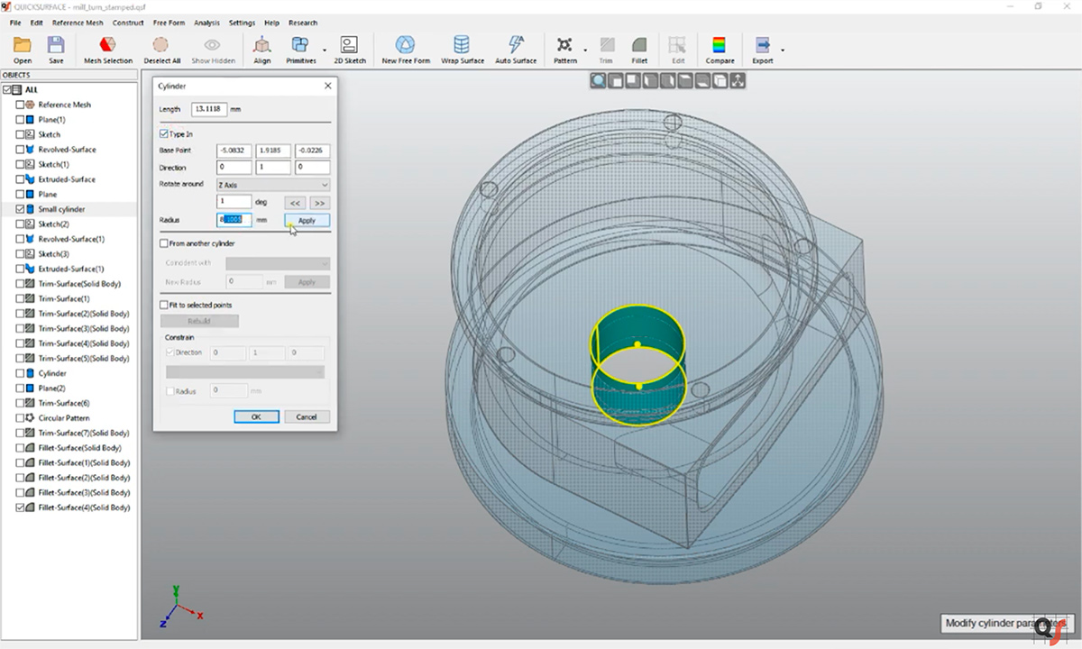The width and height of the screenshot is (1082, 649).
Task: Click the Radius value field
Action: tap(234, 220)
